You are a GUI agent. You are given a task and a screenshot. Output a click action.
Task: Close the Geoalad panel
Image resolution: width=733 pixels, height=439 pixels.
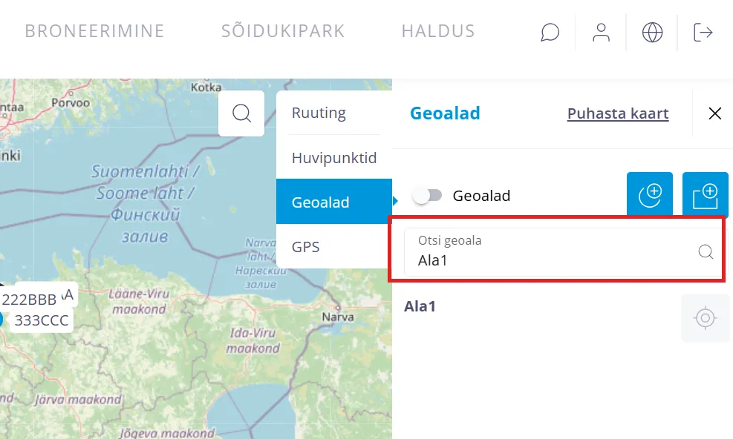[715, 113]
